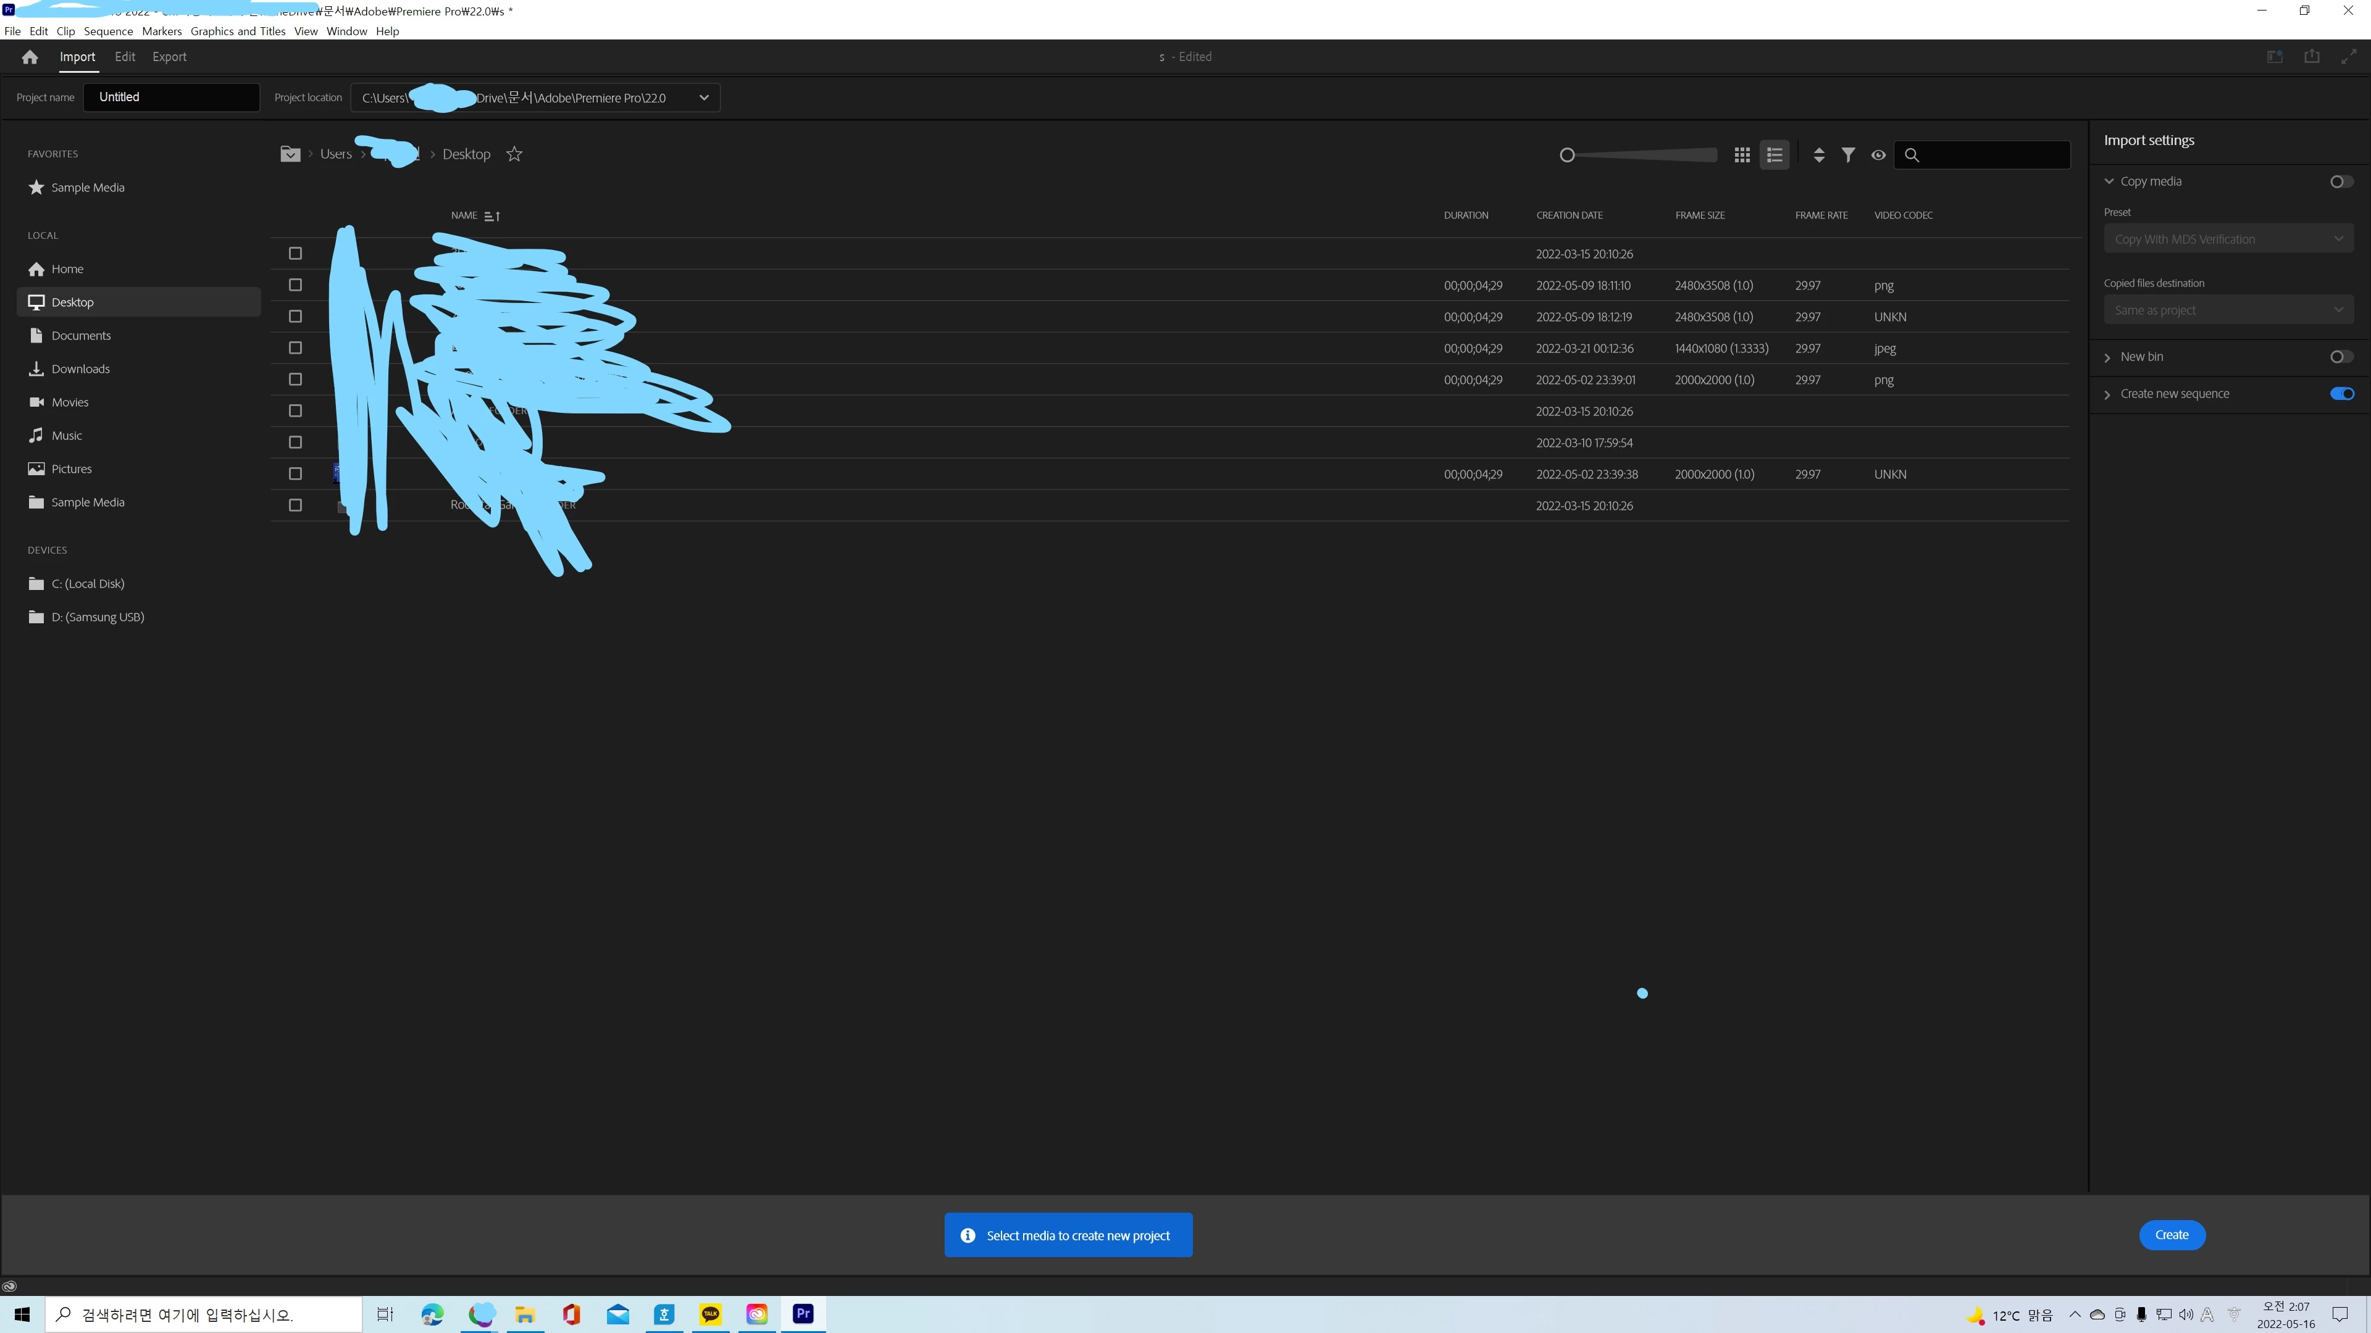Open the file type filter icon
This screenshot has width=2371, height=1333.
click(x=1848, y=154)
